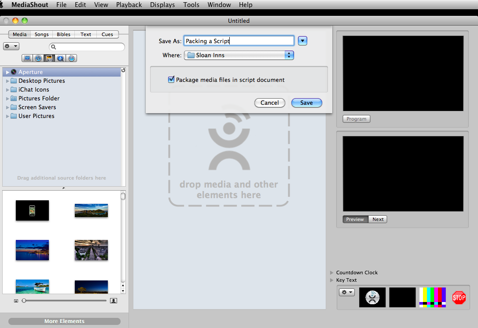The height and width of the screenshot is (328, 478).
Task: Select the Safari web source icon
Action: tap(71, 58)
